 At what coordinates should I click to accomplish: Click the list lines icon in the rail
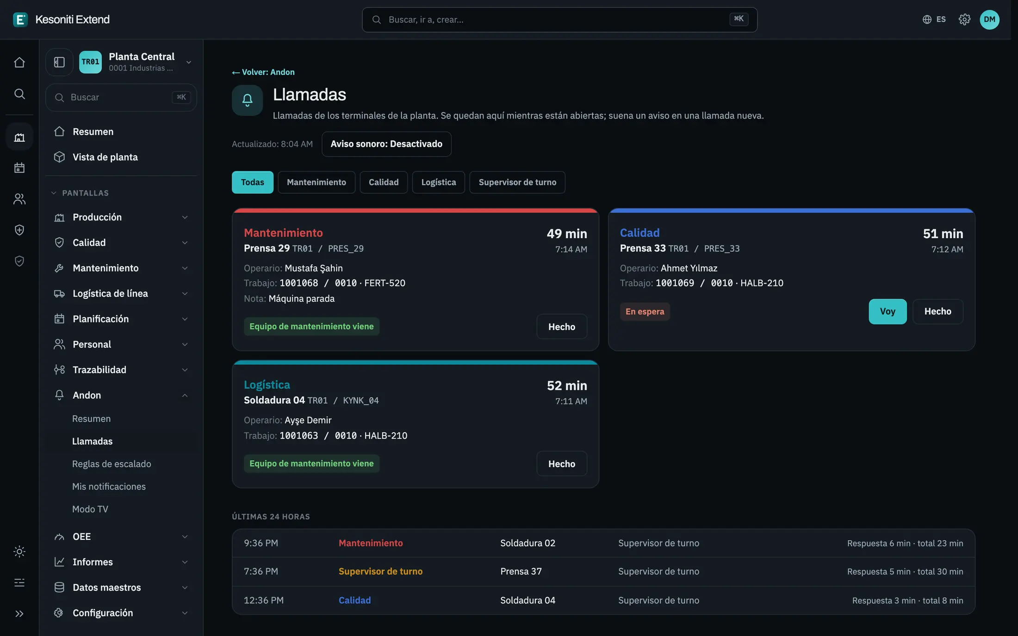tap(19, 583)
